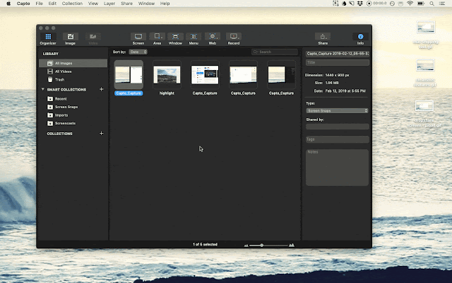Click the Dropbox menu bar icon

click(359, 4)
